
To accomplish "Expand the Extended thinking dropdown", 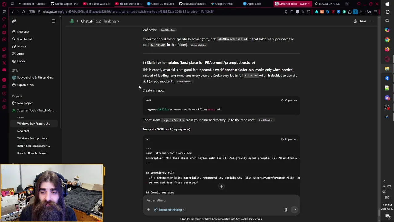I will pos(170,210).
